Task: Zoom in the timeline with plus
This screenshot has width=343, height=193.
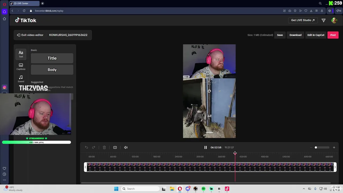Action: click(x=334, y=147)
